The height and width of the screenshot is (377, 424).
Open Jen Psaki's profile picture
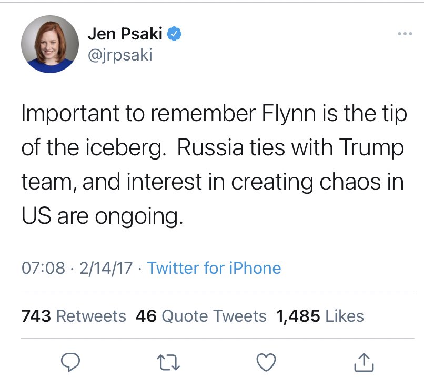[x=50, y=44]
